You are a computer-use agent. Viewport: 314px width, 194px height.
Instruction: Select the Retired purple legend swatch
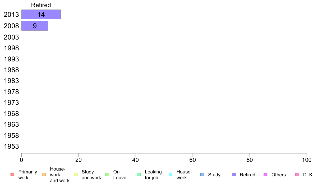[x=234, y=174]
